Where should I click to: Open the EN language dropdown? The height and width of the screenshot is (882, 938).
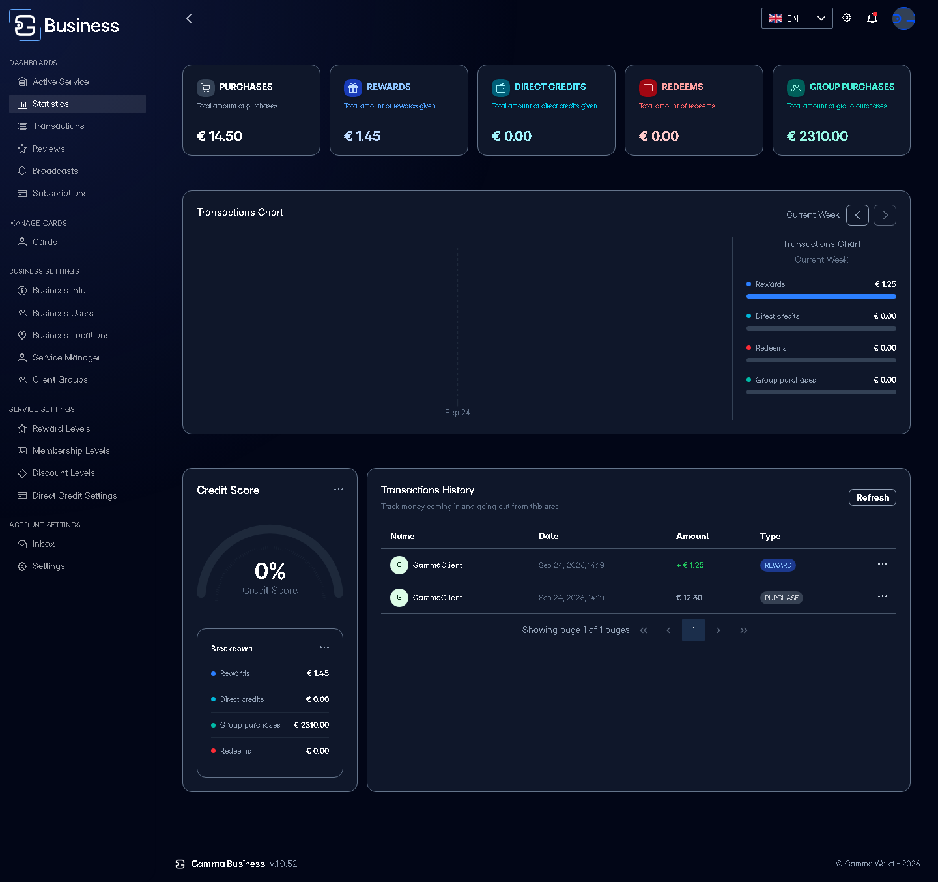[797, 18]
